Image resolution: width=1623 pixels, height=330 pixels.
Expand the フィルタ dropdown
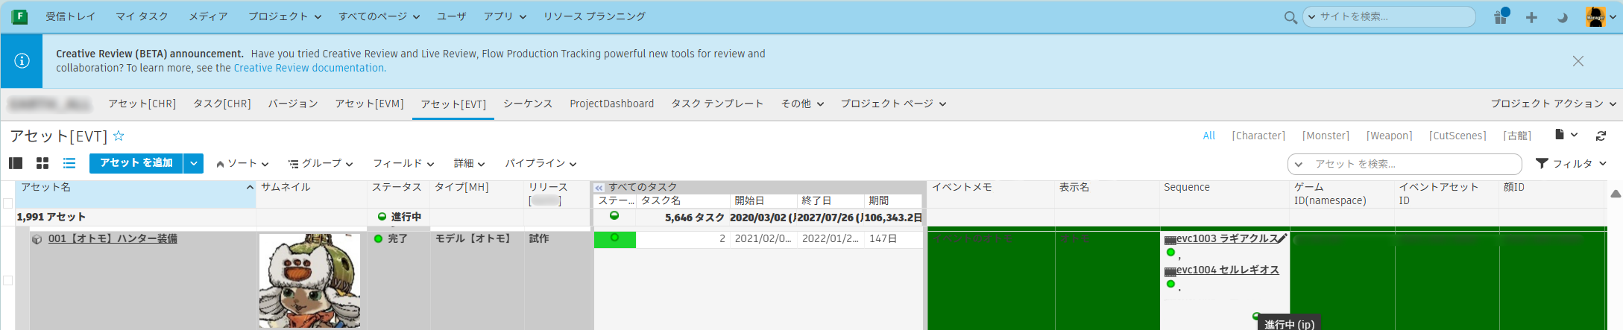[1571, 164]
